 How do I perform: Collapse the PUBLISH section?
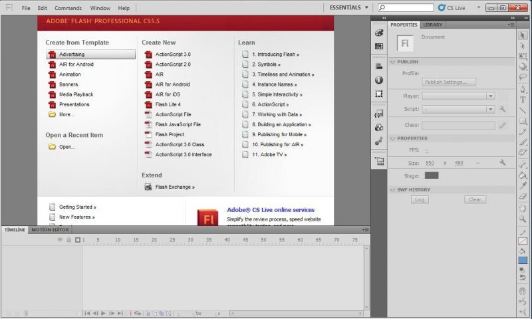click(x=392, y=62)
